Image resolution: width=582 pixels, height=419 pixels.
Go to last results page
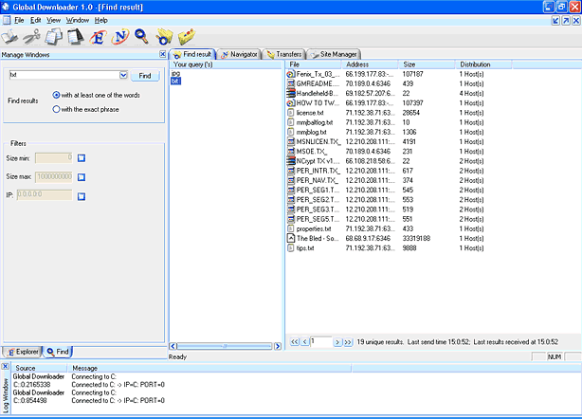click(x=348, y=342)
